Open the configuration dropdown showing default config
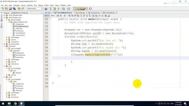 click(x=35, y=9)
